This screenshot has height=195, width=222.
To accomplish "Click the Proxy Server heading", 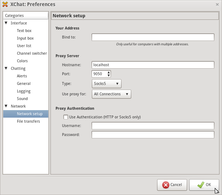I will click(x=67, y=56).
